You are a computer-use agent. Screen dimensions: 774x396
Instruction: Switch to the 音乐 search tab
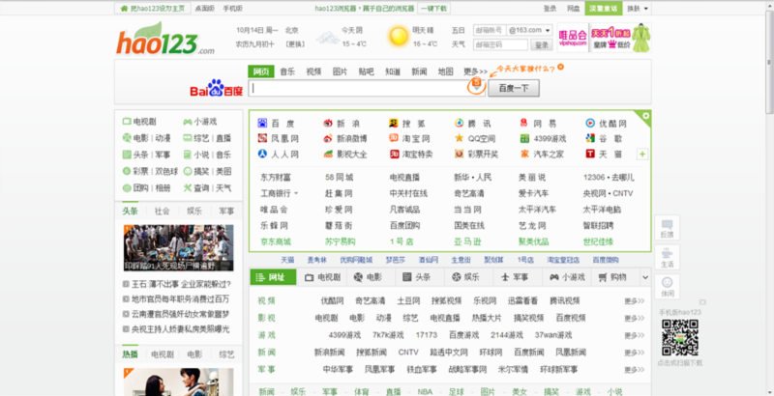pyautogui.click(x=288, y=71)
